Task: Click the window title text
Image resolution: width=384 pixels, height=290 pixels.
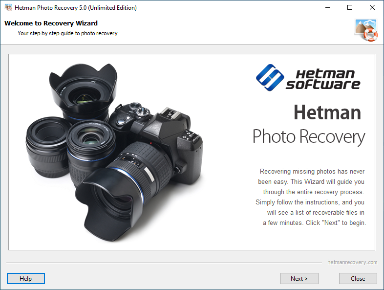Action: click(x=76, y=8)
